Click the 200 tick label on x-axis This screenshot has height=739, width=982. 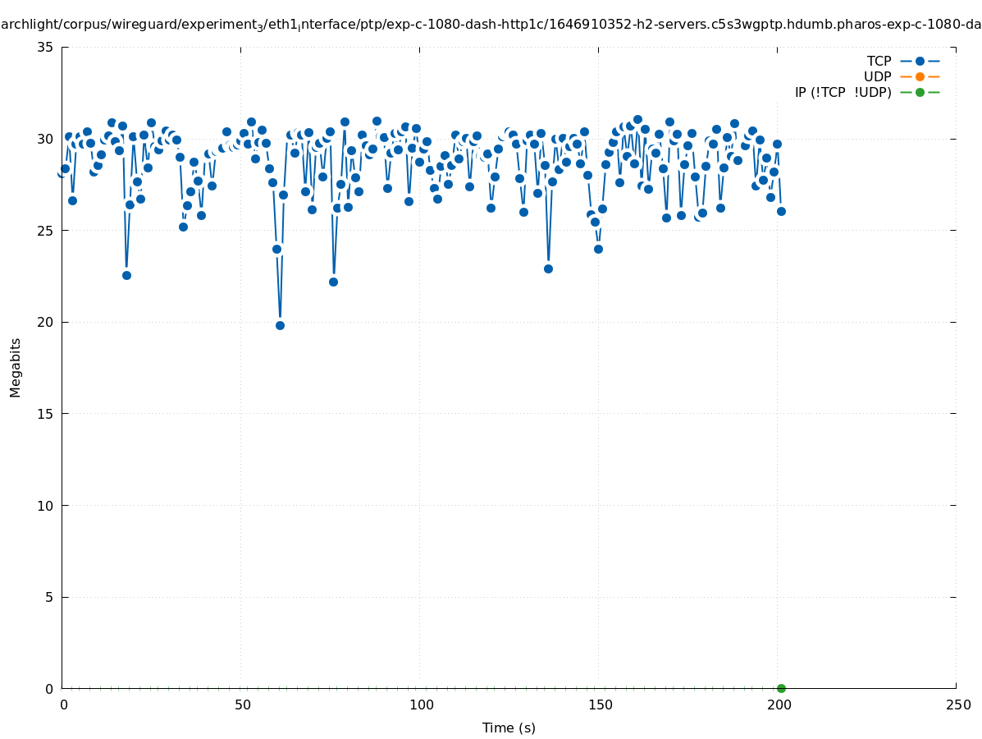(x=779, y=705)
